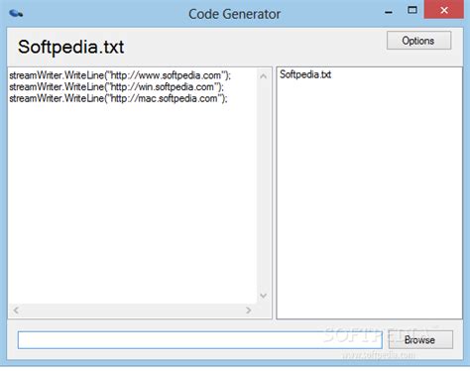The height and width of the screenshot is (371, 470).
Task: Click the scroll left arrow in code pane
Action: pos(16,310)
